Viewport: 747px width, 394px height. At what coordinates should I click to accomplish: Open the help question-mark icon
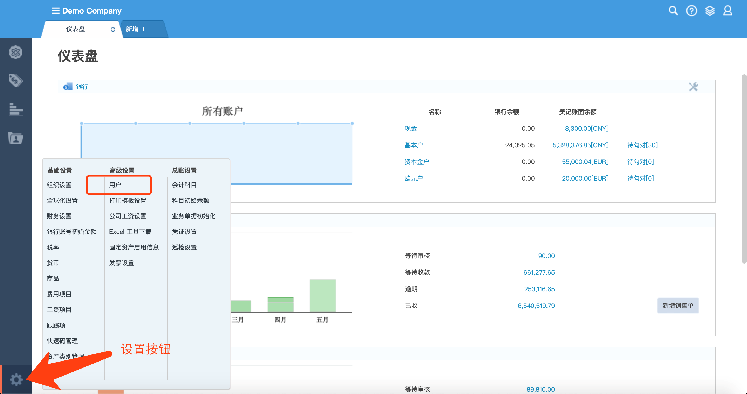coord(691,11)
